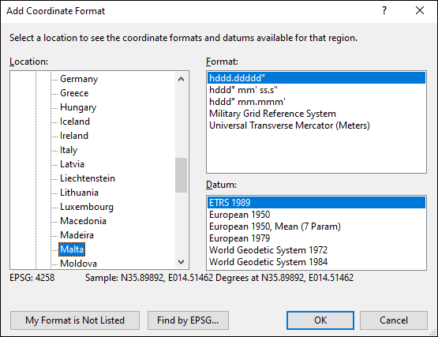Select Hungary in Location tree
This screenshot has width=438, height=337.
[78, 107]
